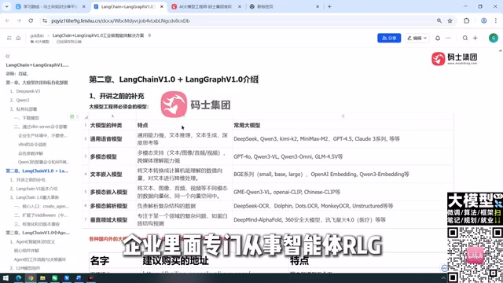Open the red recorder taskbar icon
503x283 pixels.
pyautogui.click(x=91, y=277)
